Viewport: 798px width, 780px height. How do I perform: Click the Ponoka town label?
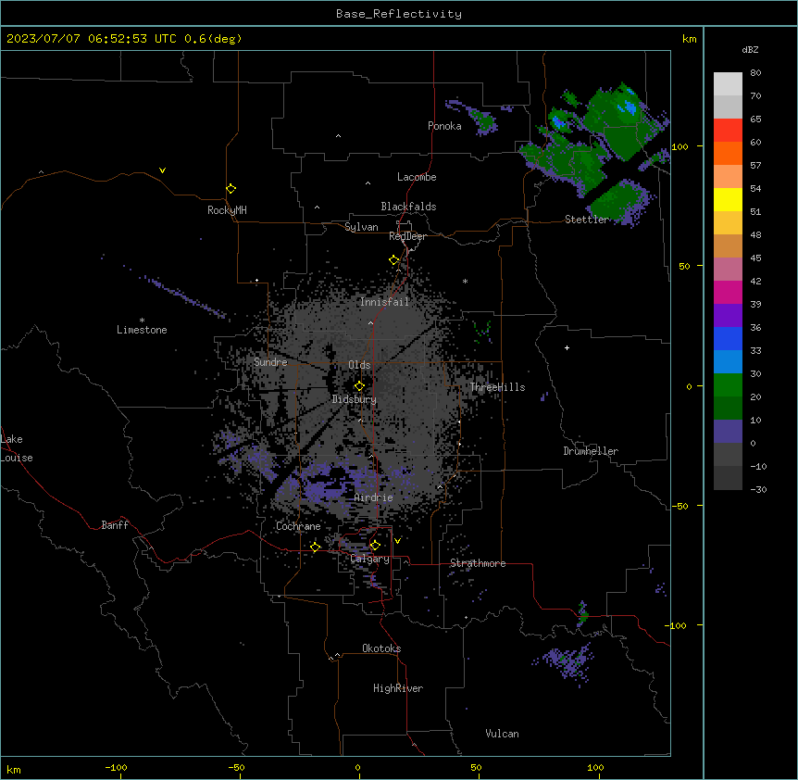coord(444,126)
